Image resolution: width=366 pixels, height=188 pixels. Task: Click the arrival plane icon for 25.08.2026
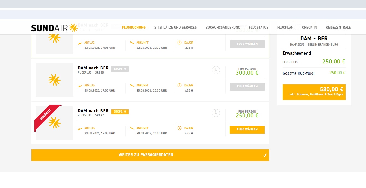132,85
